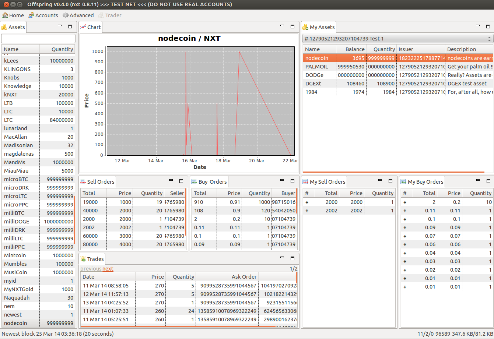
Task: Minimize the My Sell Orders panel
Action: click(380, 181)
